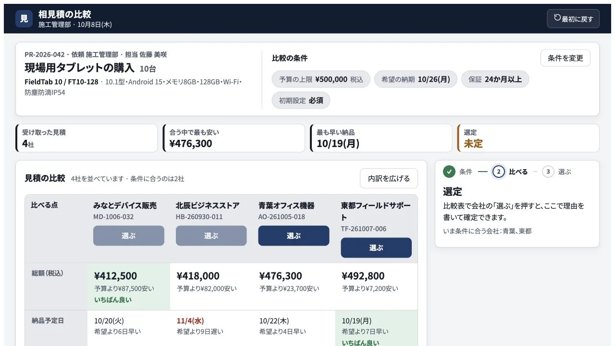This screenshot has height=346, width=615.
Task: Click the 初期設定 必須 condition chip
Action: pos(301,100)
